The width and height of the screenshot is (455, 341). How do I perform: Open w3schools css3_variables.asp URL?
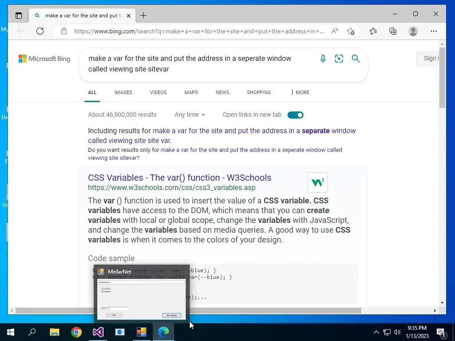(x=172, y=188)
